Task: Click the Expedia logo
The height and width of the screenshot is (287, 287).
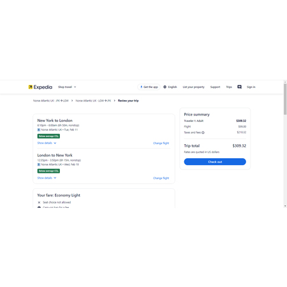Action: (40, 87)
